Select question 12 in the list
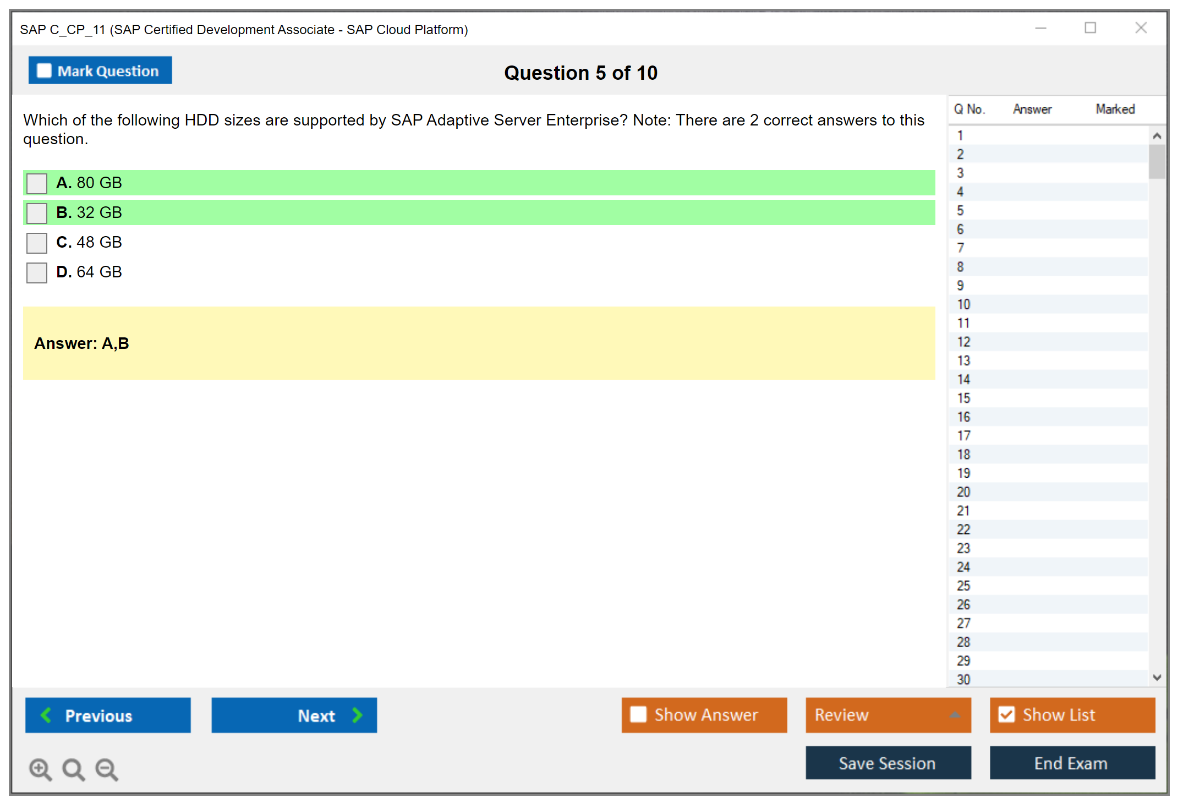This screenshot has width=1183, height=809. (x=963, y=342)
